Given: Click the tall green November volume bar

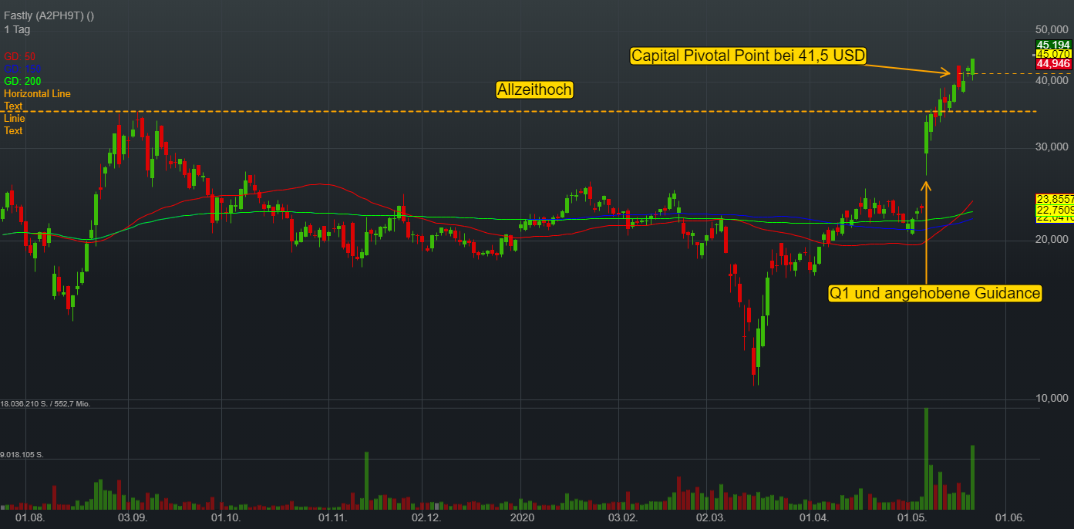Looking at the screenshot, I should pyautogui.click(x=366, y=480).
